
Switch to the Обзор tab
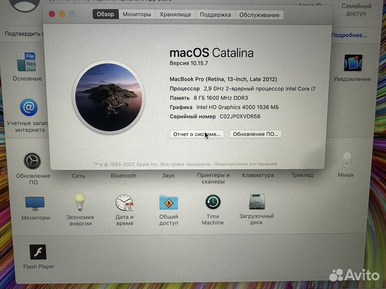(106, 14)
